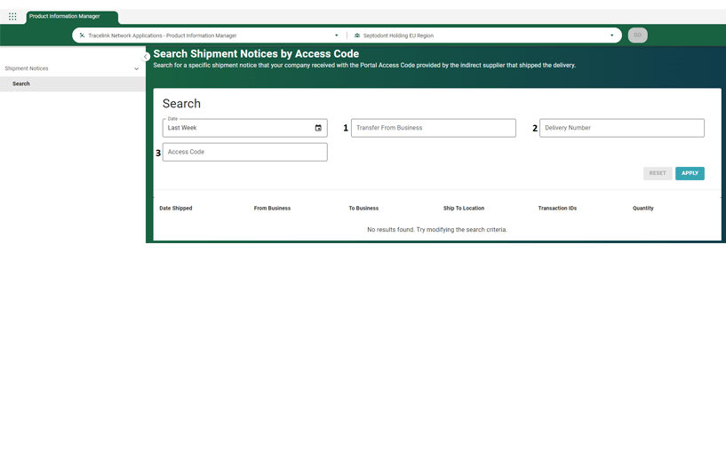Sort by Date Shipped column header
This screenshot has height=466, width=726.
click(175, 209)
